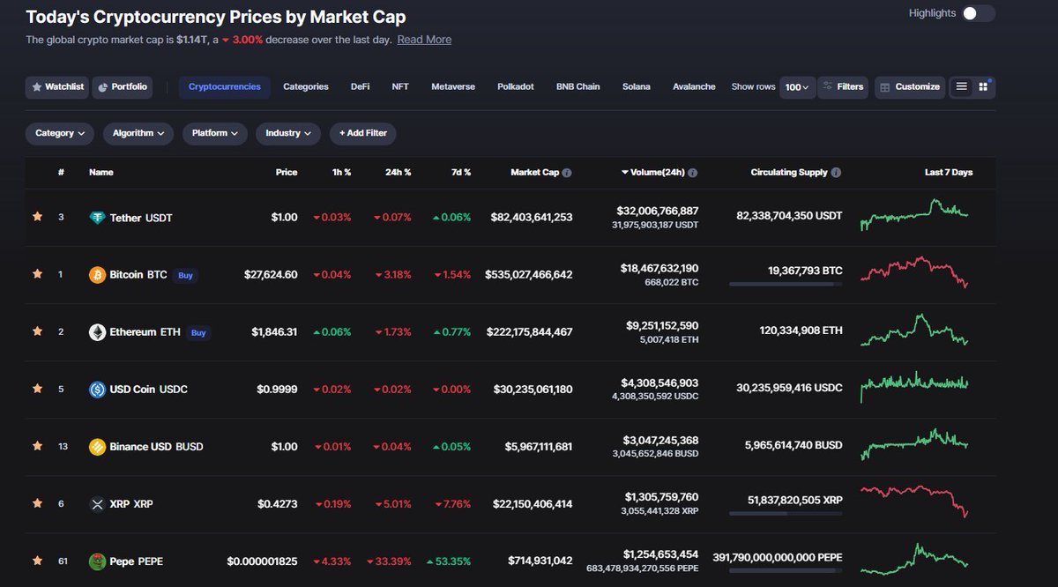Unstar Bitcoin from the watchlist
The width and height of the screenshot is (1058, 587).
pos(37,274)
